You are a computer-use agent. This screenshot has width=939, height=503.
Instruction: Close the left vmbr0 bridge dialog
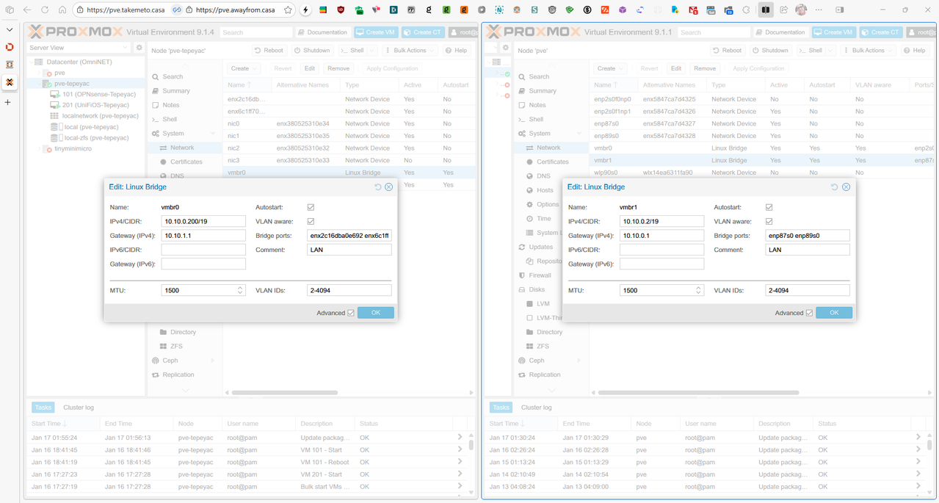pos(389,187)
